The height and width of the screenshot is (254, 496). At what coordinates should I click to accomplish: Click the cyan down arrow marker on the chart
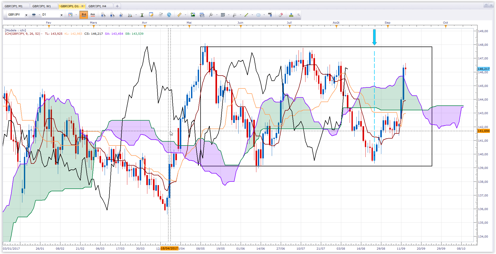[x=374, y=37]
